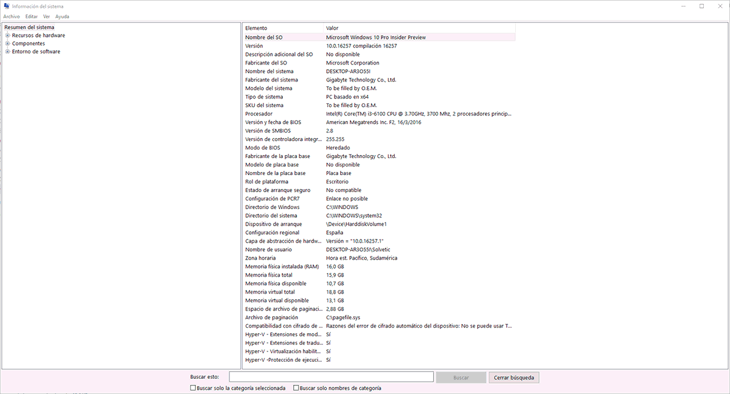This screenshot has height=394, width=730.
Task: Open the Archivo menu
Action: click(12, 16)
